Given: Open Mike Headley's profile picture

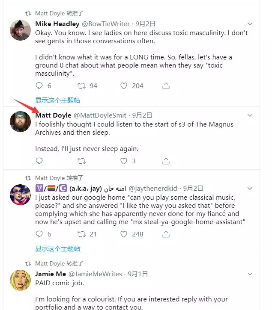Looking at the screenshot, I should point(20,30).
